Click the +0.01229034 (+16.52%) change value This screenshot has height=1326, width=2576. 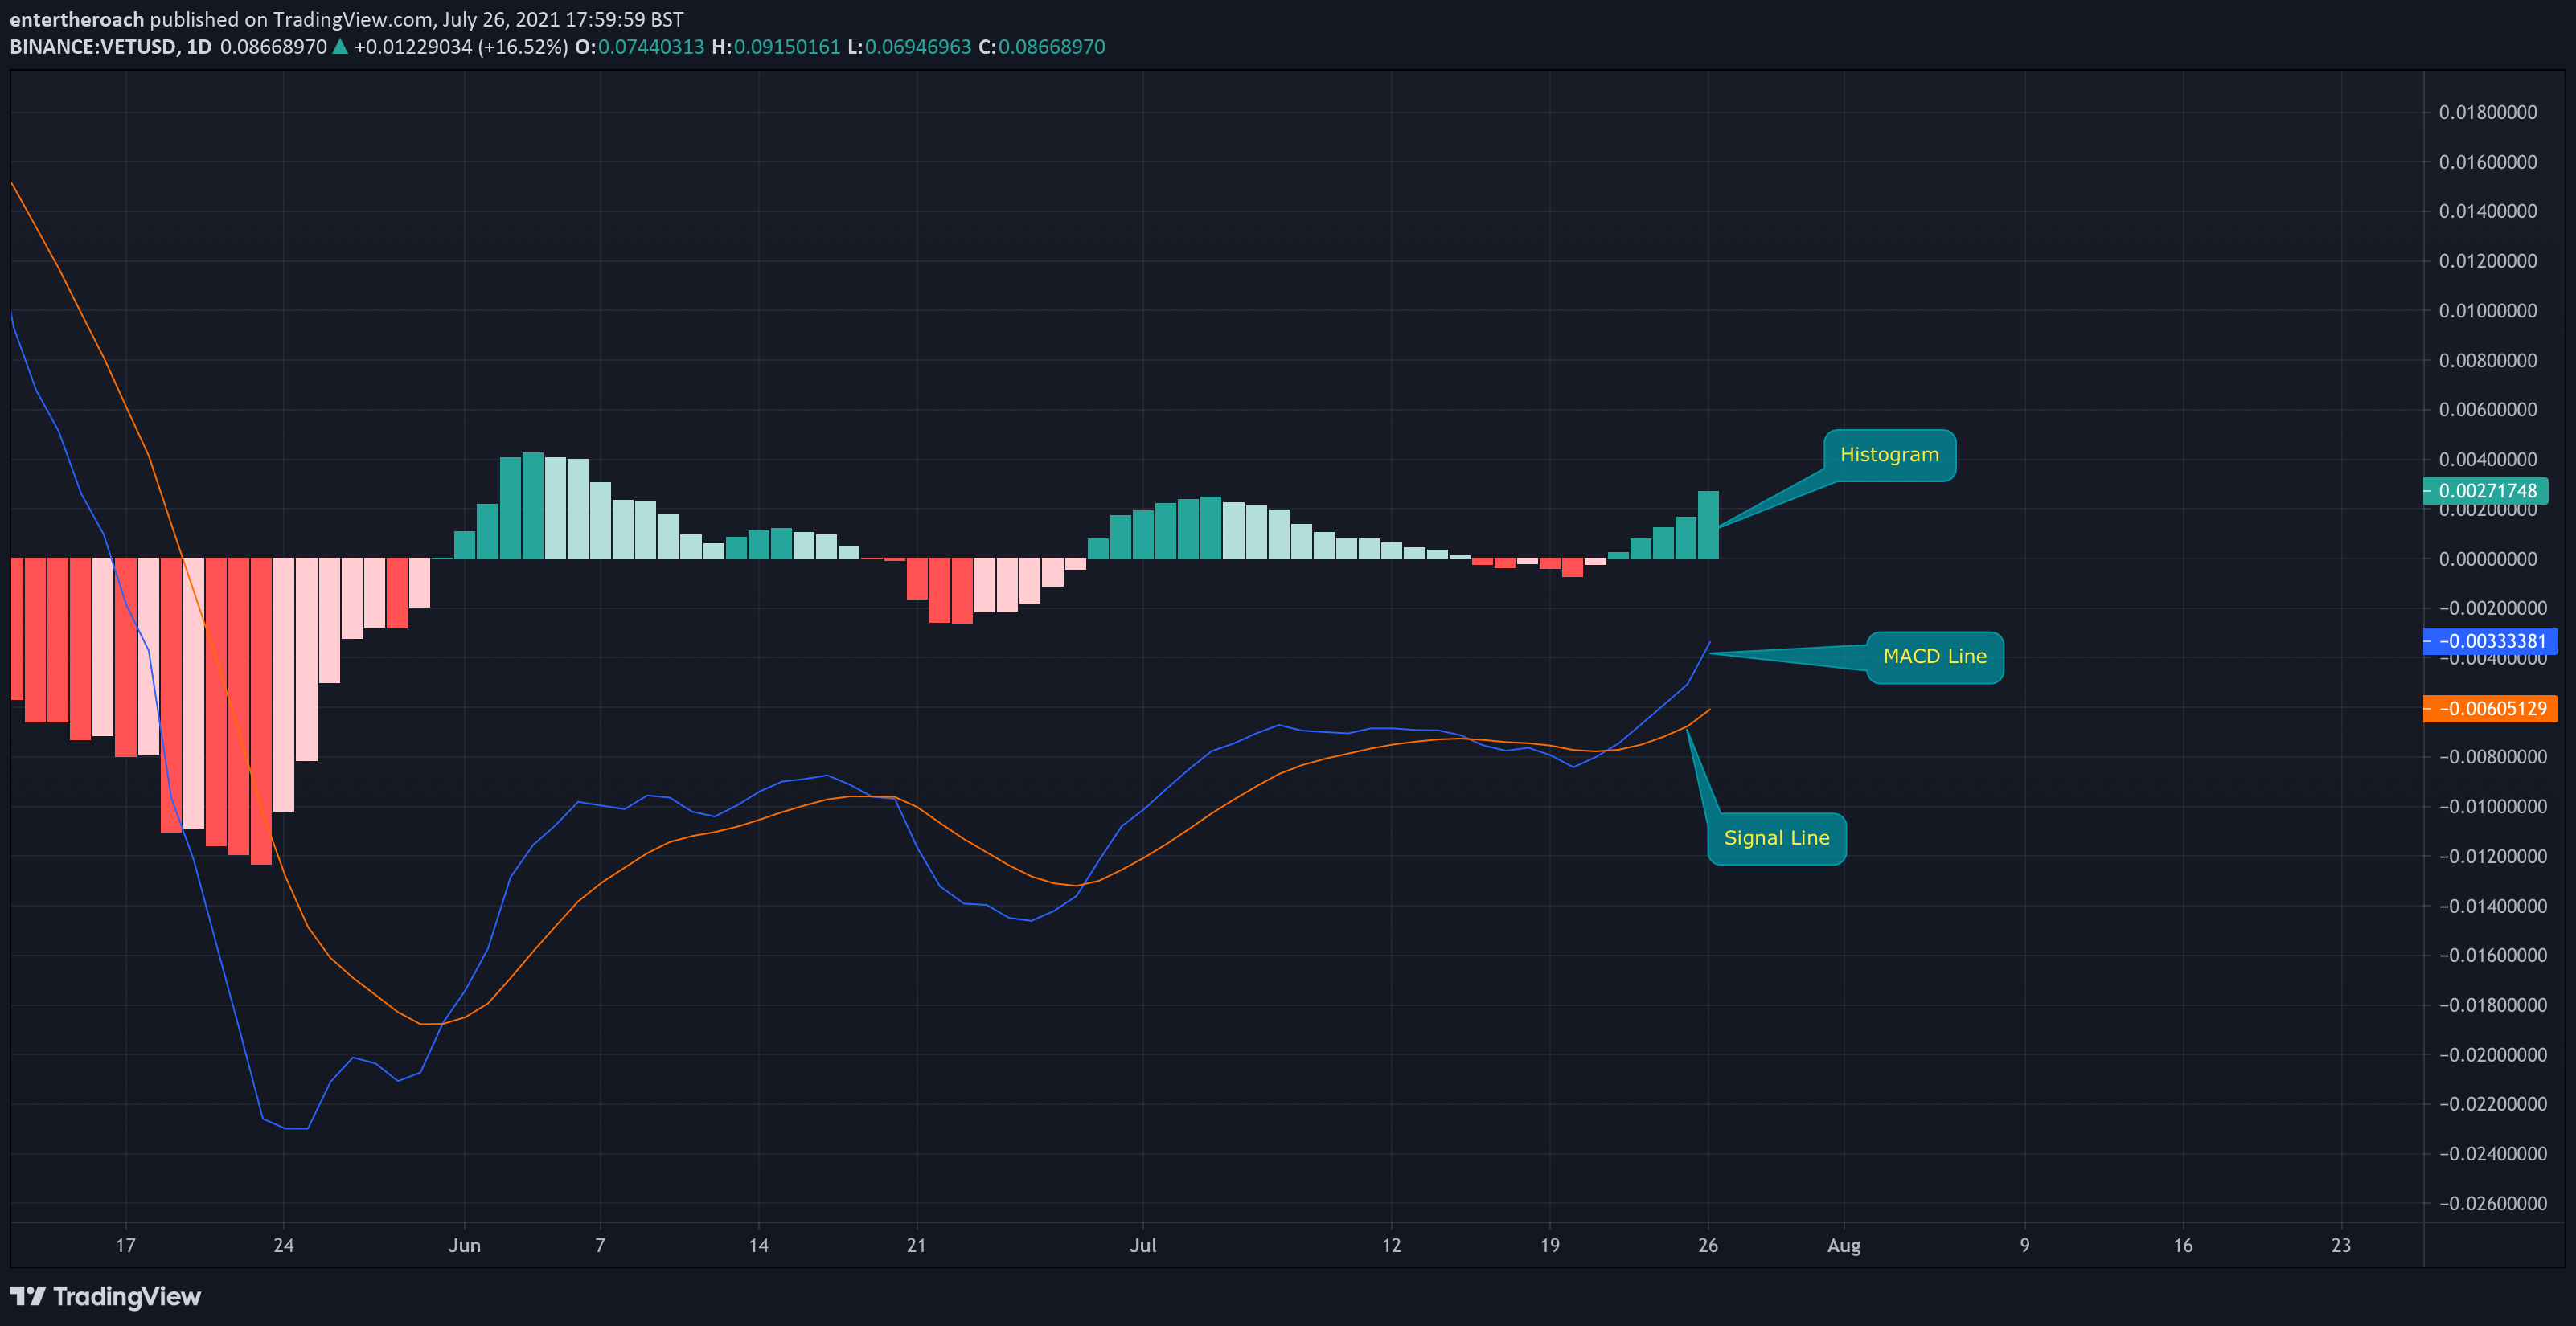click(x=461, y=47)
